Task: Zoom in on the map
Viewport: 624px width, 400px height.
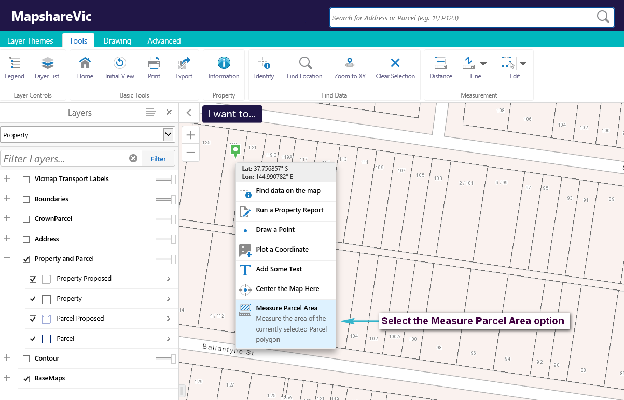Action: click(x=191, y=135)
